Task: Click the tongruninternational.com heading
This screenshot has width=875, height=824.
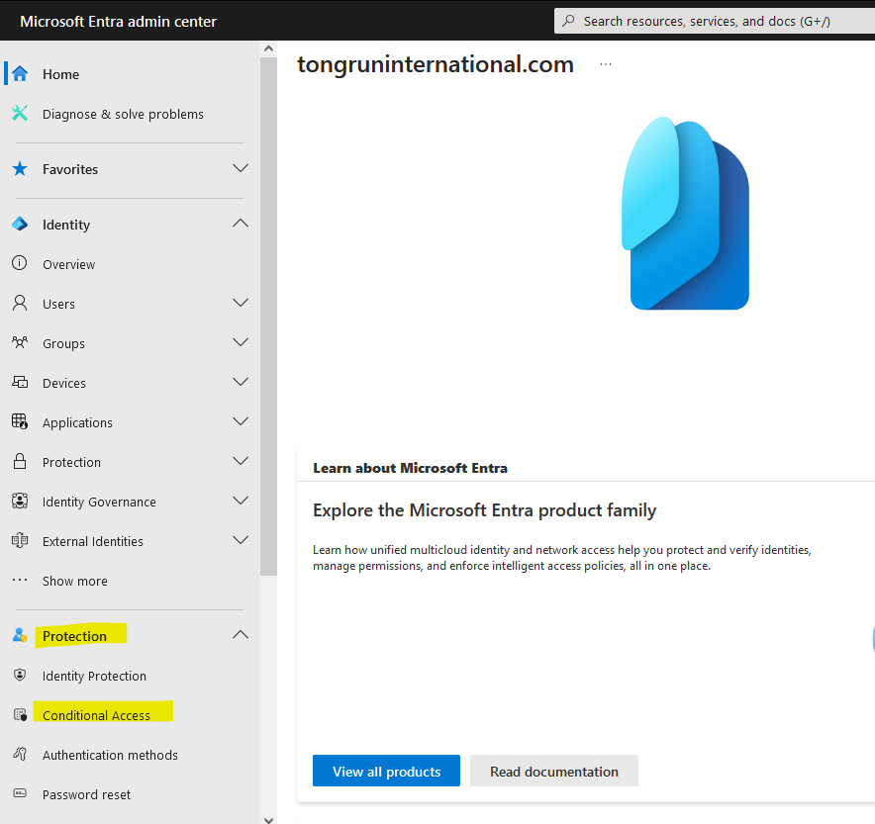Action: coord(436,64)
